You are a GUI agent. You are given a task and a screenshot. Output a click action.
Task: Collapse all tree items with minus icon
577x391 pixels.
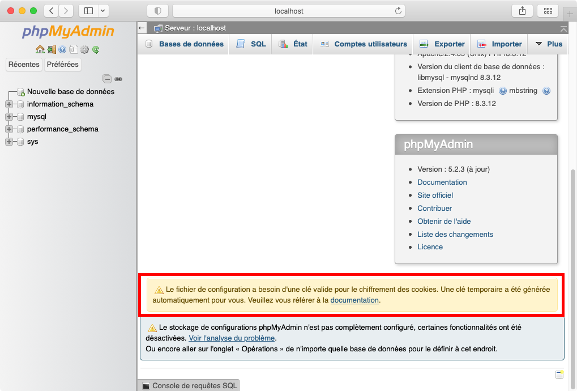pos(106,79)
